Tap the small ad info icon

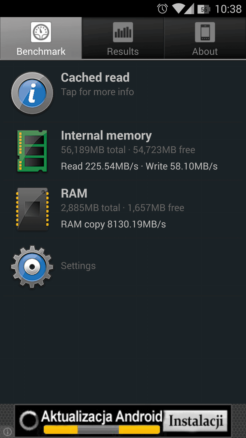7,432
